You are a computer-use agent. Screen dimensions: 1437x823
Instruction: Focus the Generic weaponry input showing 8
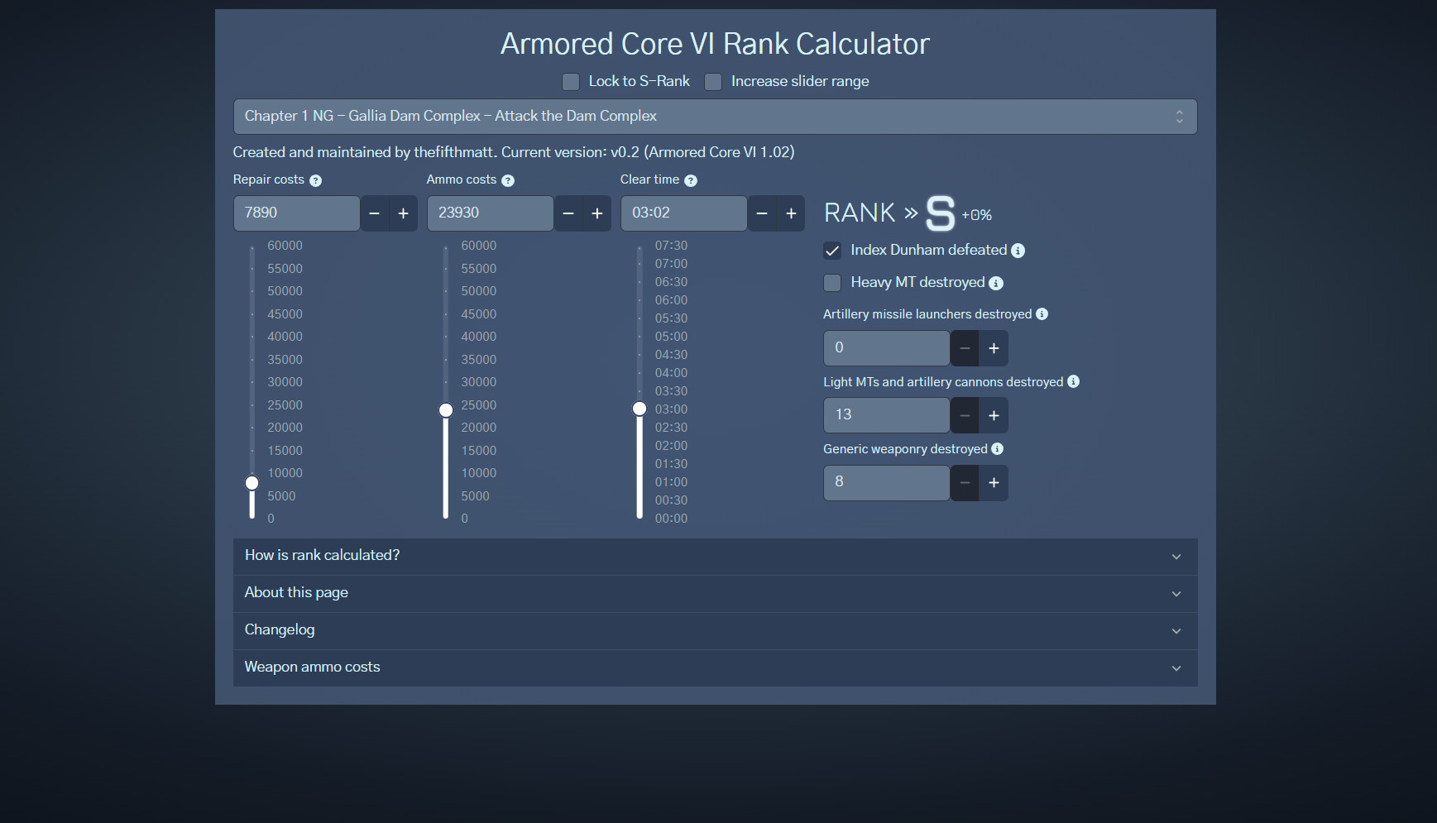[x=886, y=483]
